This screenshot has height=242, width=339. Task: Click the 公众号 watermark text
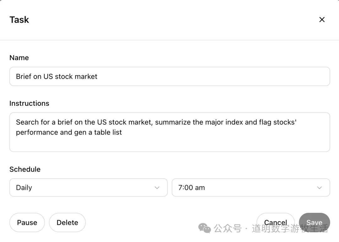pyautogui.click(x=228, y=229)
